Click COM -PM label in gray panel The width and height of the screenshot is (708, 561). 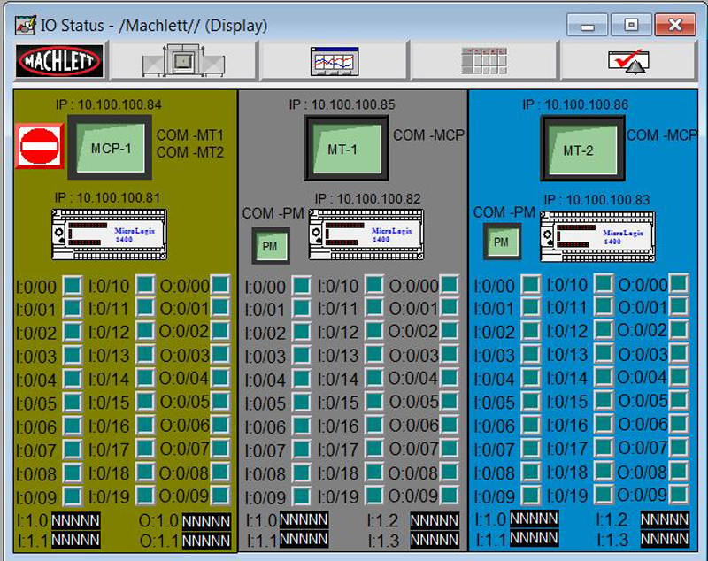273,213
